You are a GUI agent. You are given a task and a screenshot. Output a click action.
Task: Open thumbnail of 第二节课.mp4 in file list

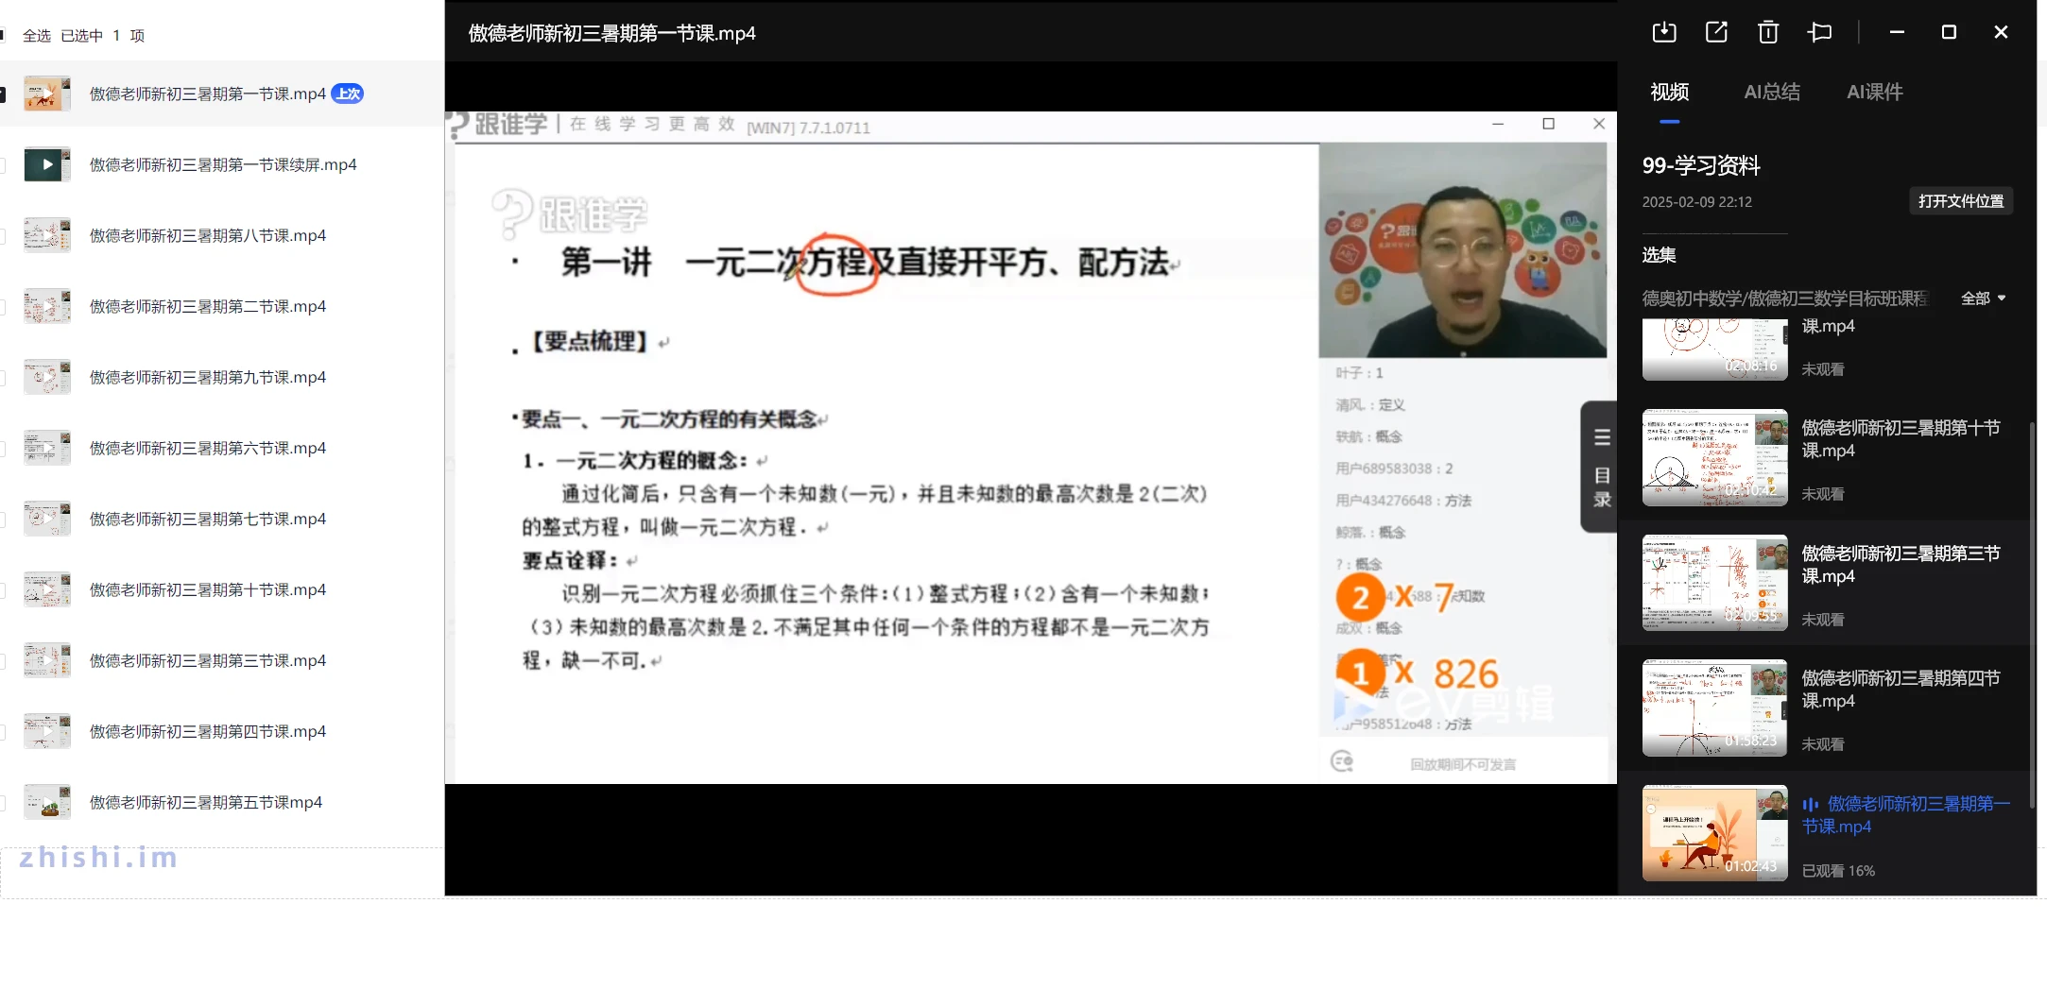47,306
